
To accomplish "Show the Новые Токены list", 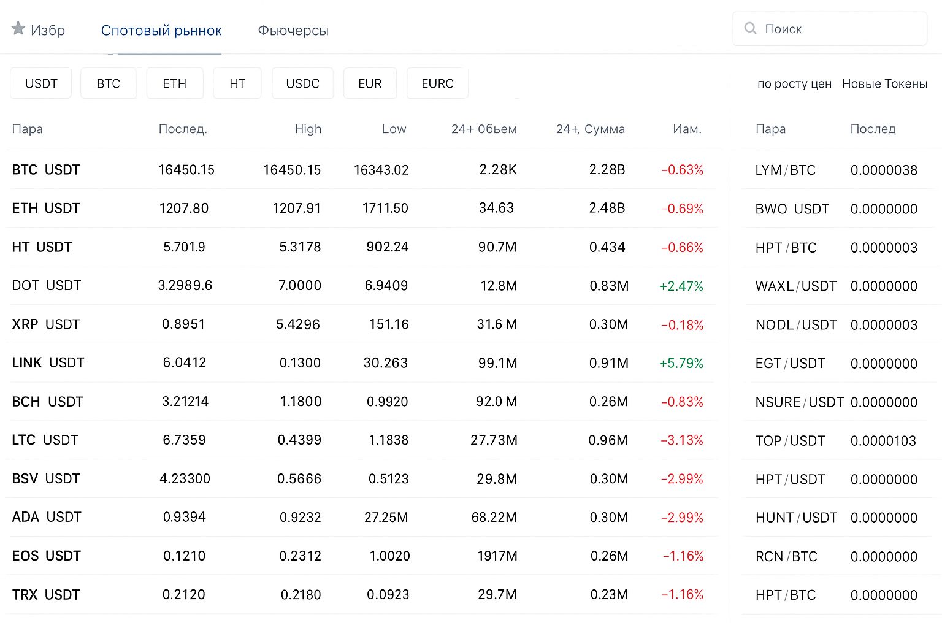I will [884, 84].
